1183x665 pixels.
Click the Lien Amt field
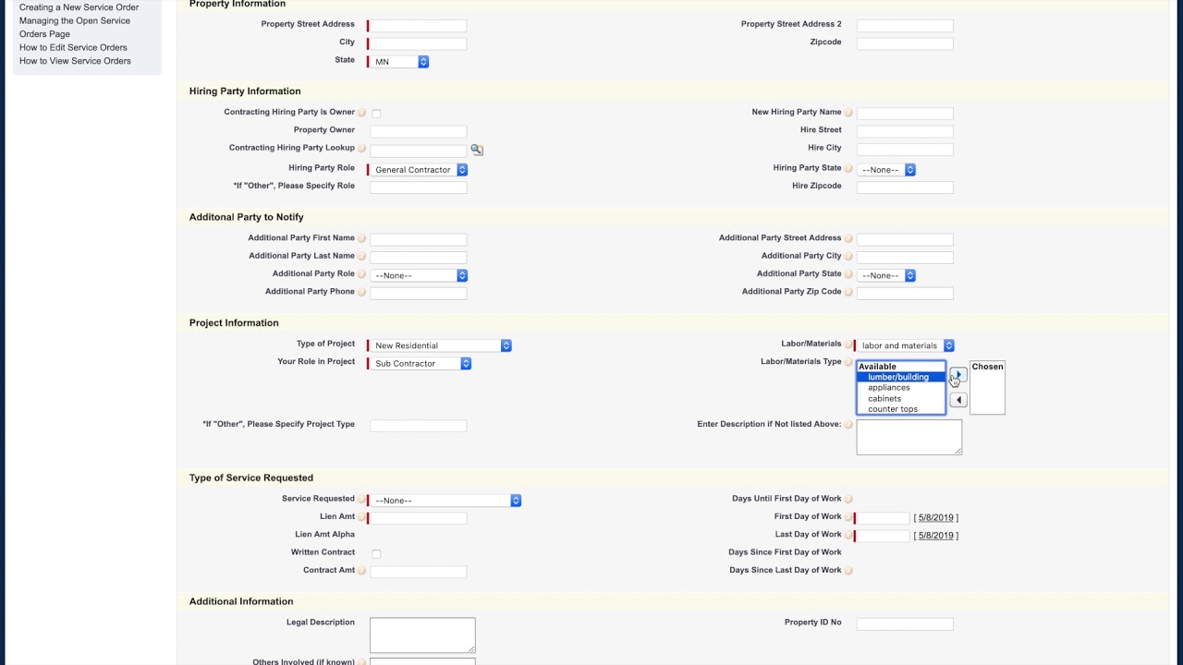point(419,518)
